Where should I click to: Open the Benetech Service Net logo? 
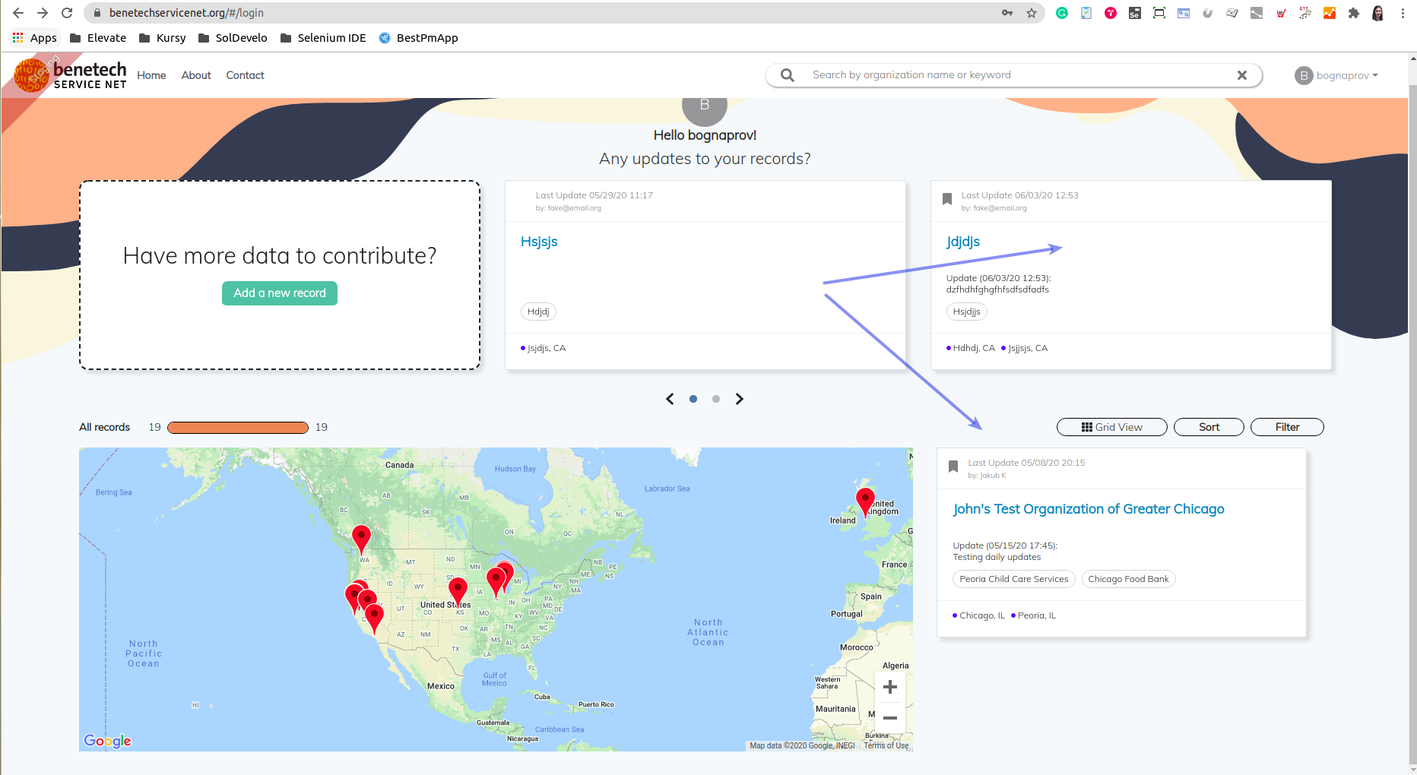coord(69,75)
